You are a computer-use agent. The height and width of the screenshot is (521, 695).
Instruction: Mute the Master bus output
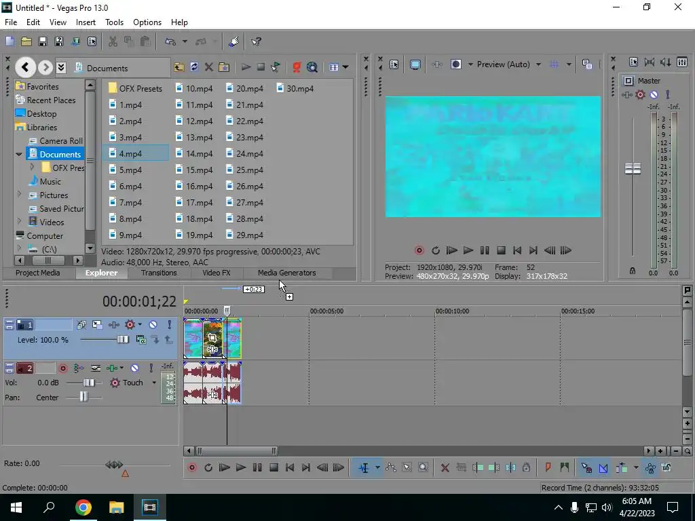coord(654,94)
